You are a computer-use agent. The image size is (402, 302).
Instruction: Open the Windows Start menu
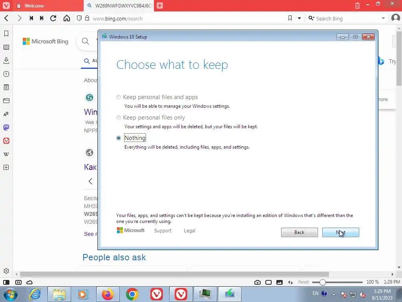11,294
